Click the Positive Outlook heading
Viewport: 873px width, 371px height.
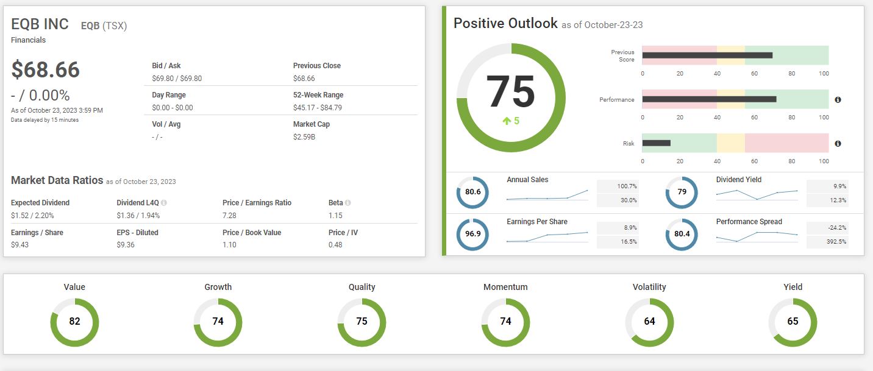(505, 23)
